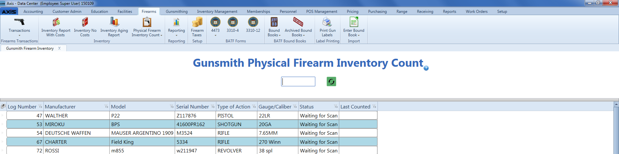
Task: Click the grid field chooser icon
Action: 3,106
